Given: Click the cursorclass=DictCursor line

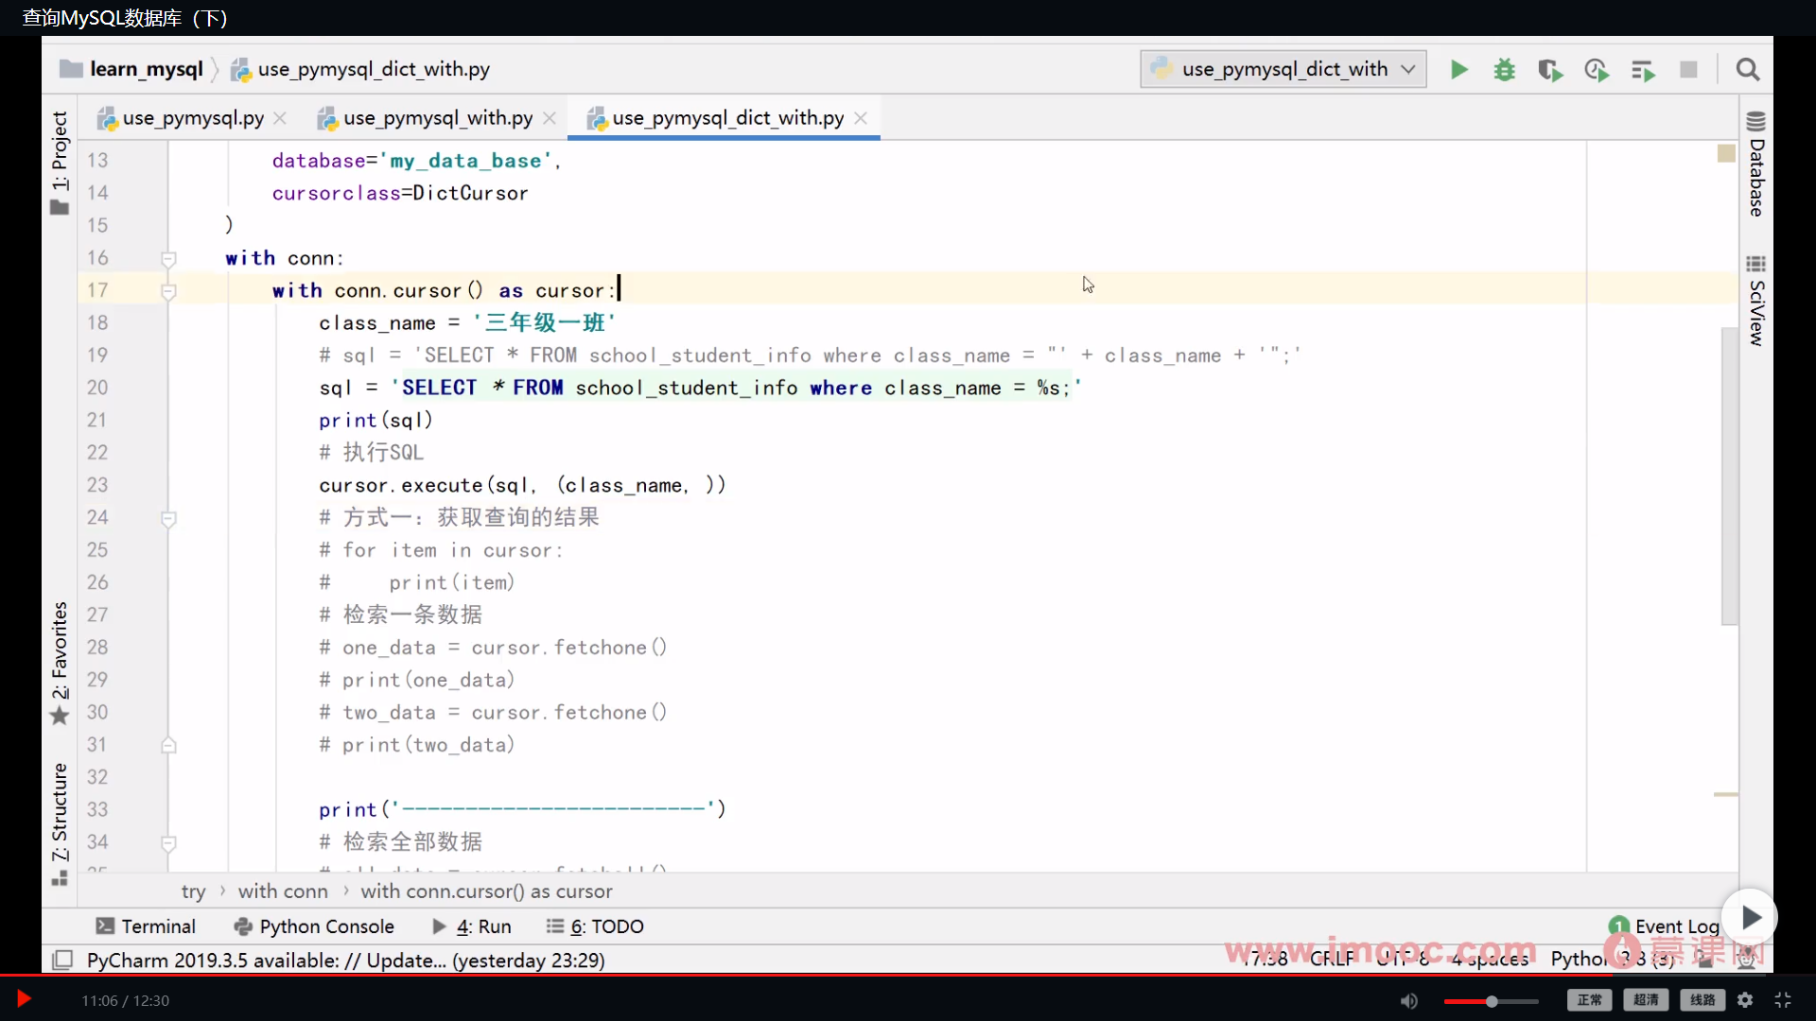Looking at the screenshot, I should coord(400,193).
